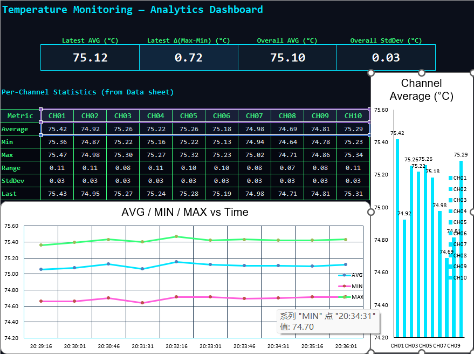Image resolution: width=474 pixels, height=354 pixels.
Task: Click the Metric header cell
Action: point(20,116)
